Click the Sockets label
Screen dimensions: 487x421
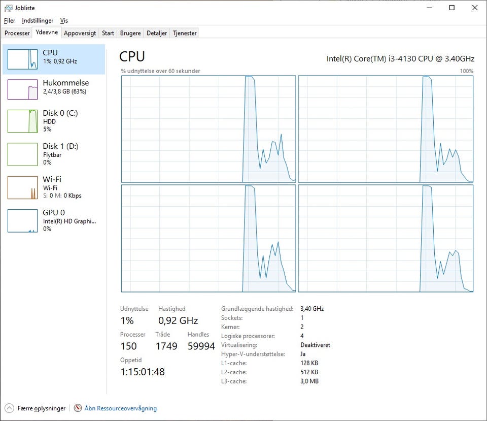(232, 318)
